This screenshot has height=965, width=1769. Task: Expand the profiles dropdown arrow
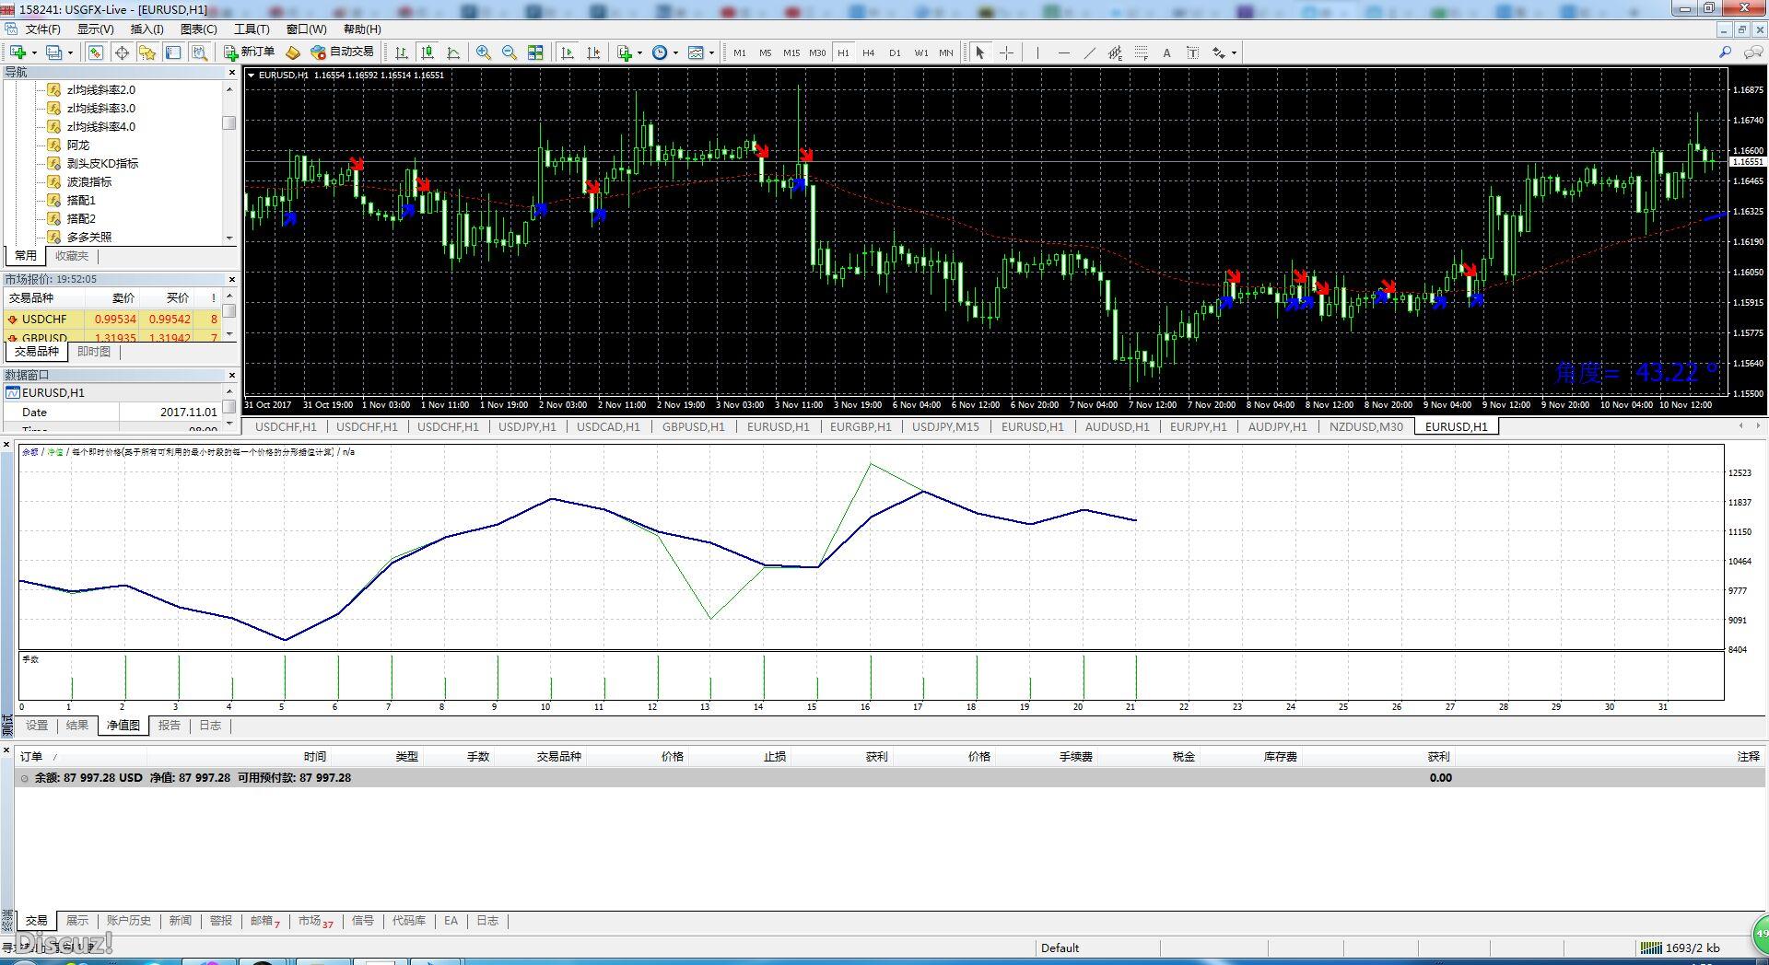pos(70,52)
